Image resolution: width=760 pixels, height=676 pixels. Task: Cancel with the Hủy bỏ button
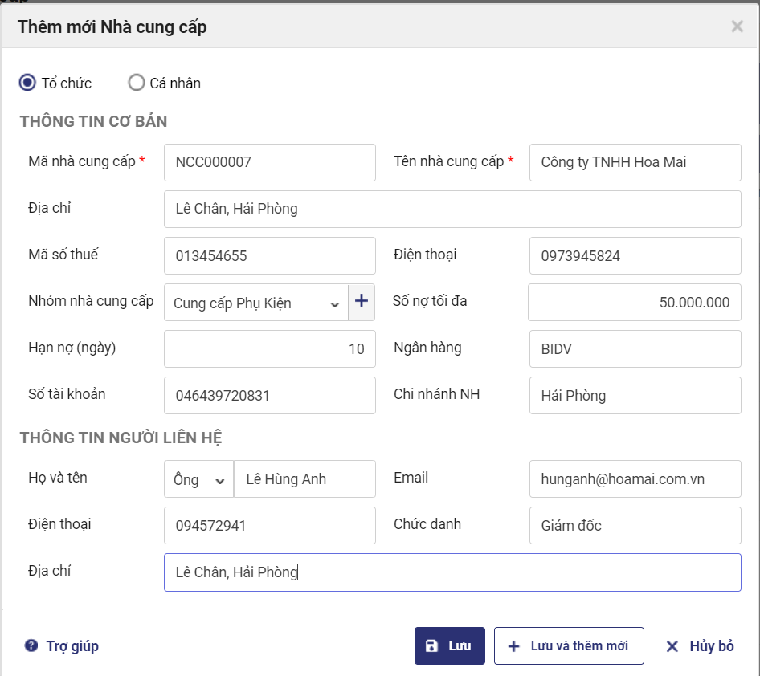pyautogui.click(x=700, y=645)
